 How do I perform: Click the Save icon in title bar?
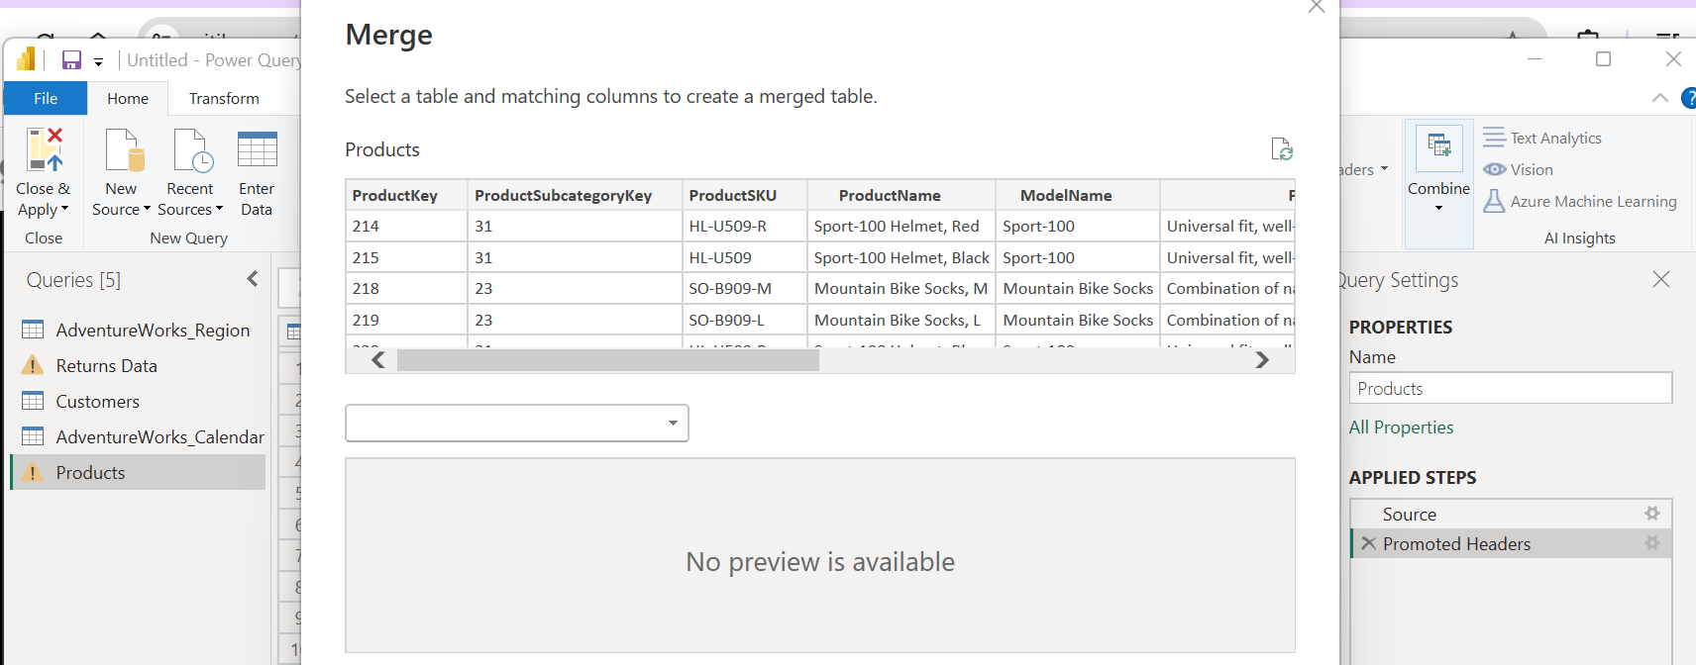point(71,60)
